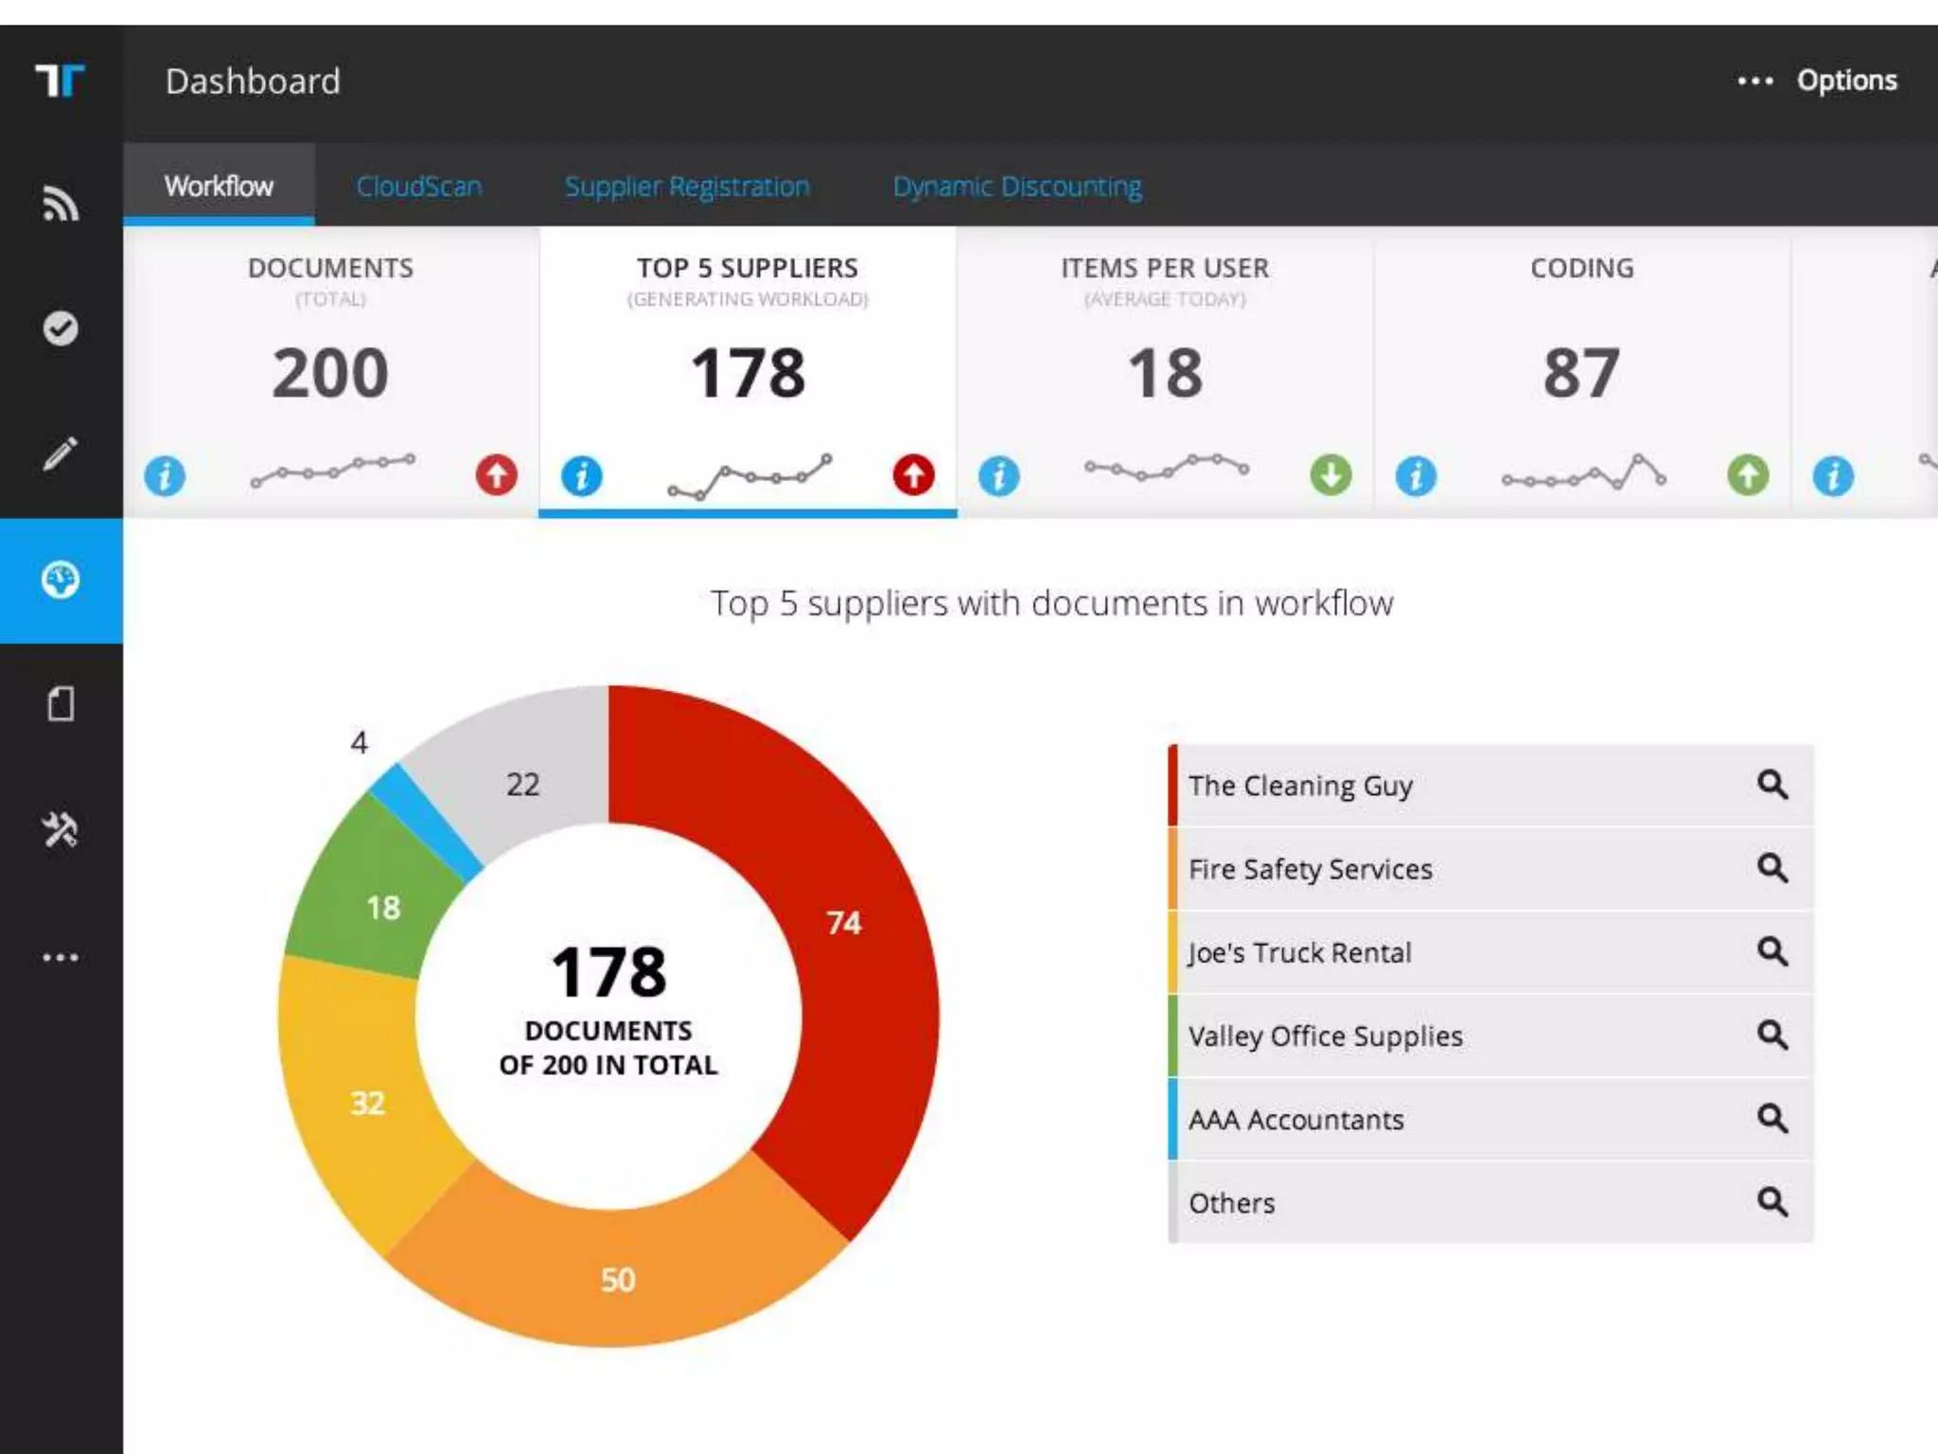Select the Fire Safety Services row
Viewport: 1938px width, 1454px height.
tap(1311, 869)
